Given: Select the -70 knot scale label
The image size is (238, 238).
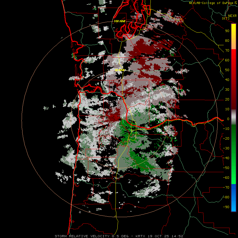Looking at the screenshot, I should coord(226,187).
